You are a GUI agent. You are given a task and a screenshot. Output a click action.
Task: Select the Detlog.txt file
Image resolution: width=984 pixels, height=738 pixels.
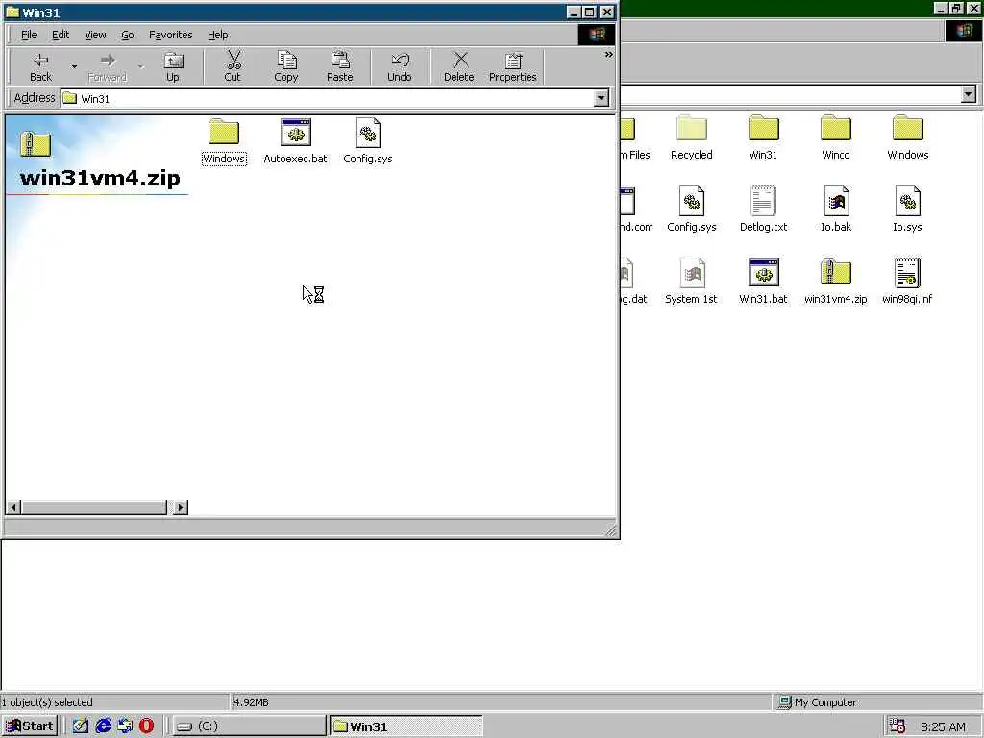tap(764, 209)
